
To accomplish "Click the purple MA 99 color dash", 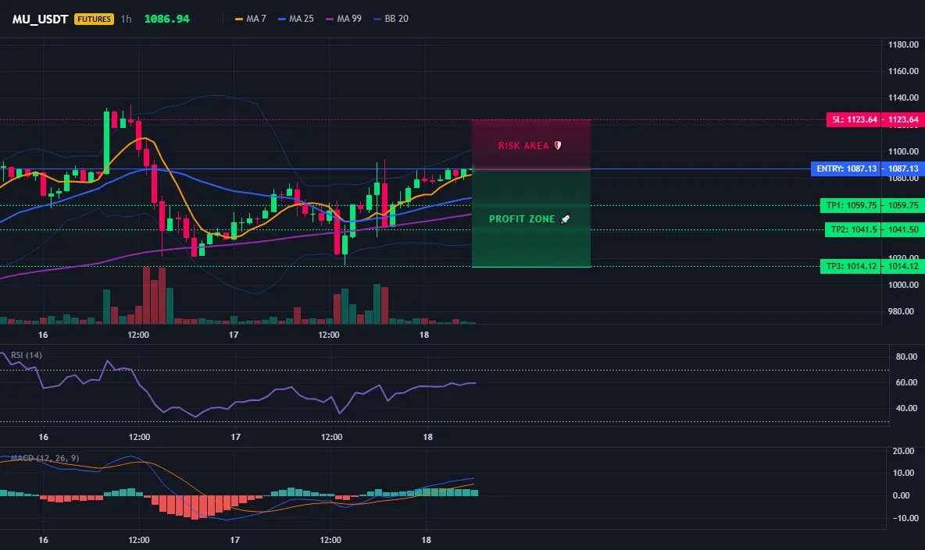I will click(x=330, y=20).
